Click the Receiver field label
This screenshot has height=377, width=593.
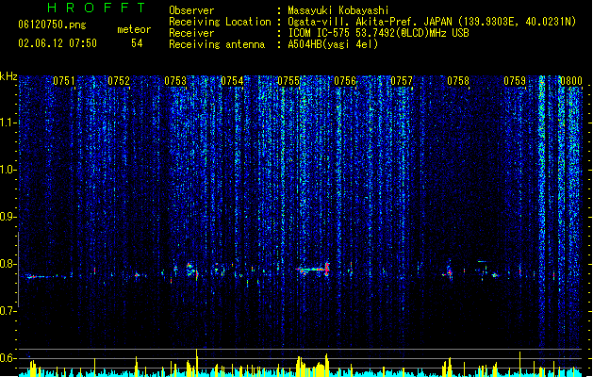(x=191, y=33)
